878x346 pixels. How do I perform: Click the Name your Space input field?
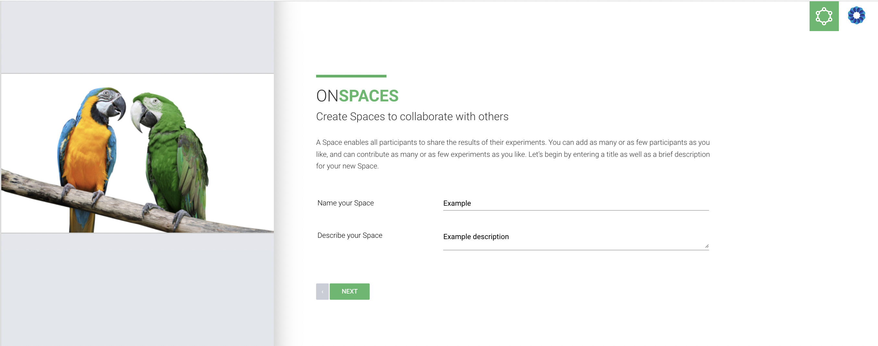576,203
